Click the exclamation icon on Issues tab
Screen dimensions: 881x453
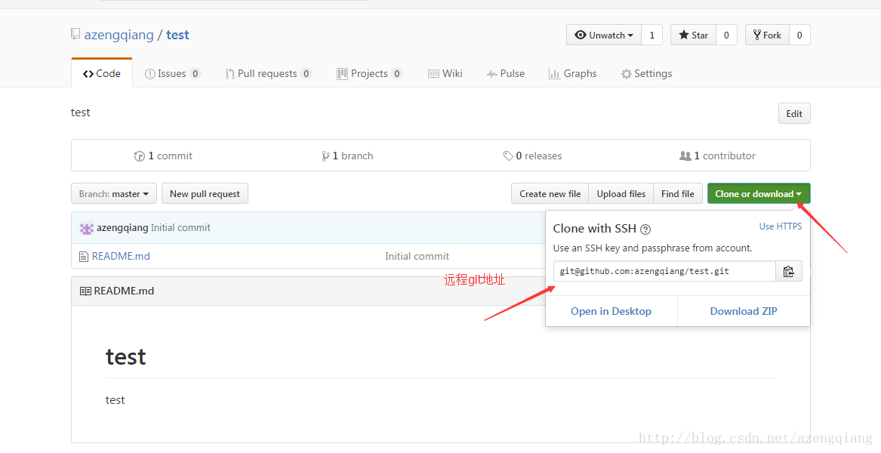(x=149, y=74)
